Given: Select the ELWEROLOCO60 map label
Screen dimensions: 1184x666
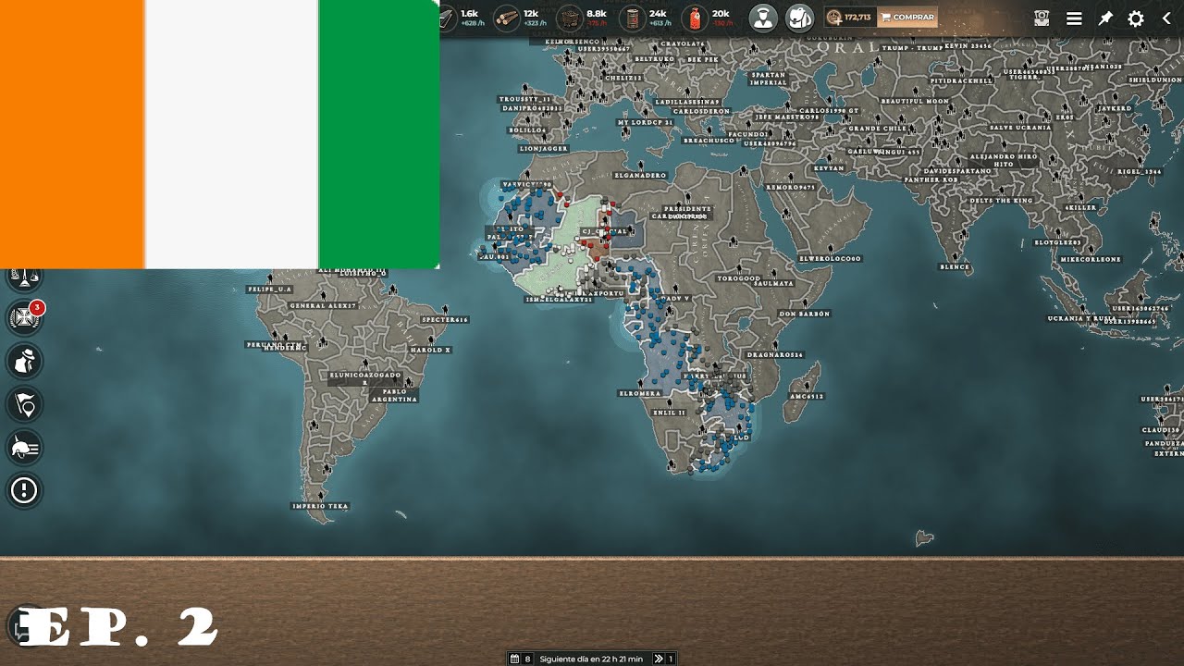Looking at the screenshot, I should (831, 258).
